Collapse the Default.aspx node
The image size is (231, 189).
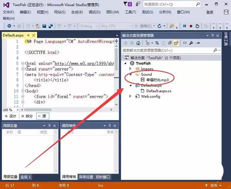130,85
